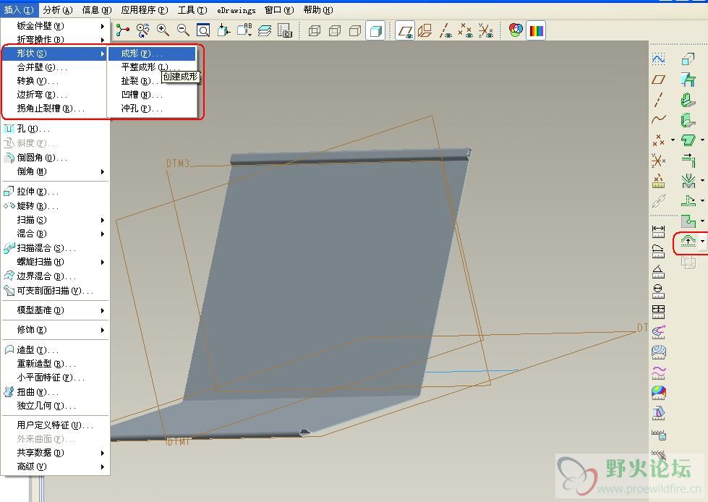Expand the Form tool flyout arrow
Viewport: 708px width, 502px height.
703,241
